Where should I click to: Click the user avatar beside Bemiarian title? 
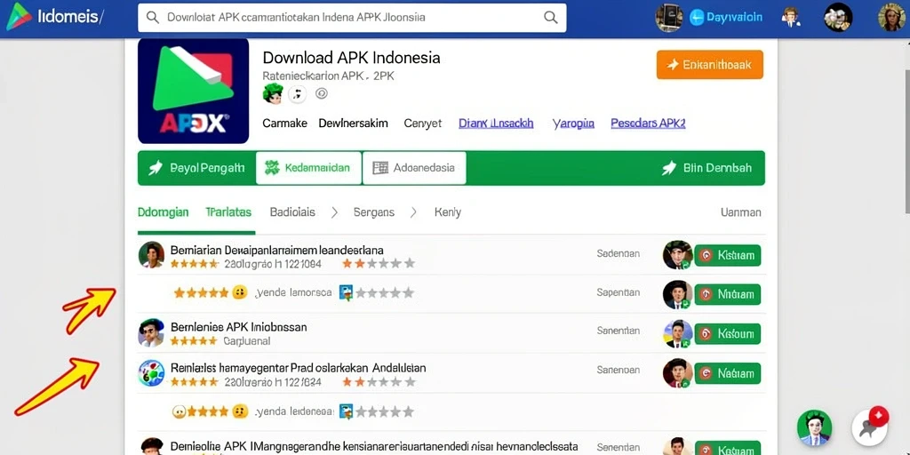pos(151,255)
